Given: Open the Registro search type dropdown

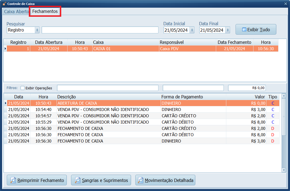Looking at the screenshot, I should pyautogui.click(x=37, y=30).
